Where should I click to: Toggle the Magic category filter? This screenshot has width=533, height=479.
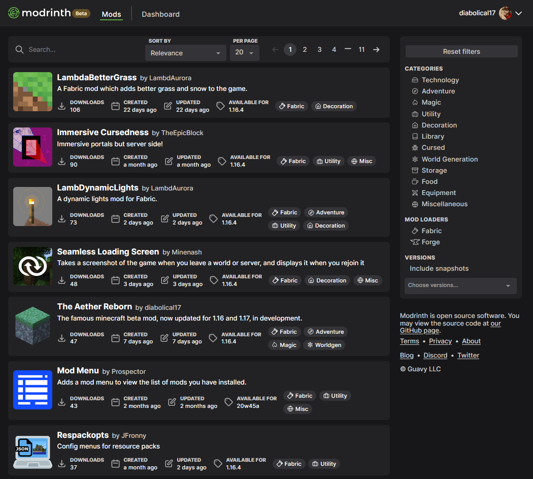tap(431, 103)
